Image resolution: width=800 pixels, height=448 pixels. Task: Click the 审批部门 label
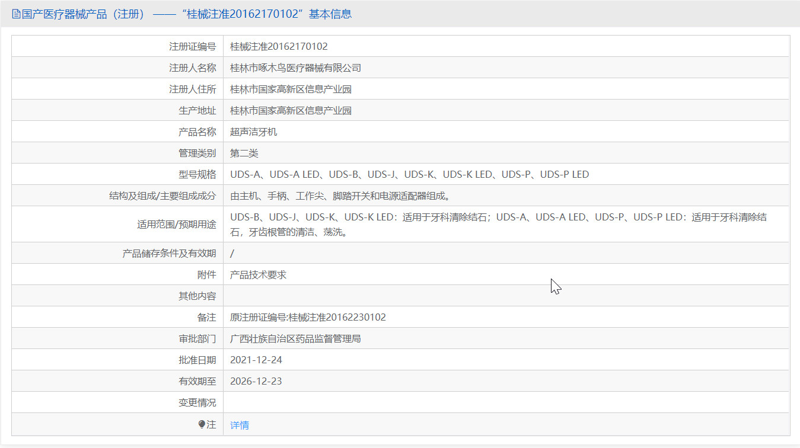197,338
